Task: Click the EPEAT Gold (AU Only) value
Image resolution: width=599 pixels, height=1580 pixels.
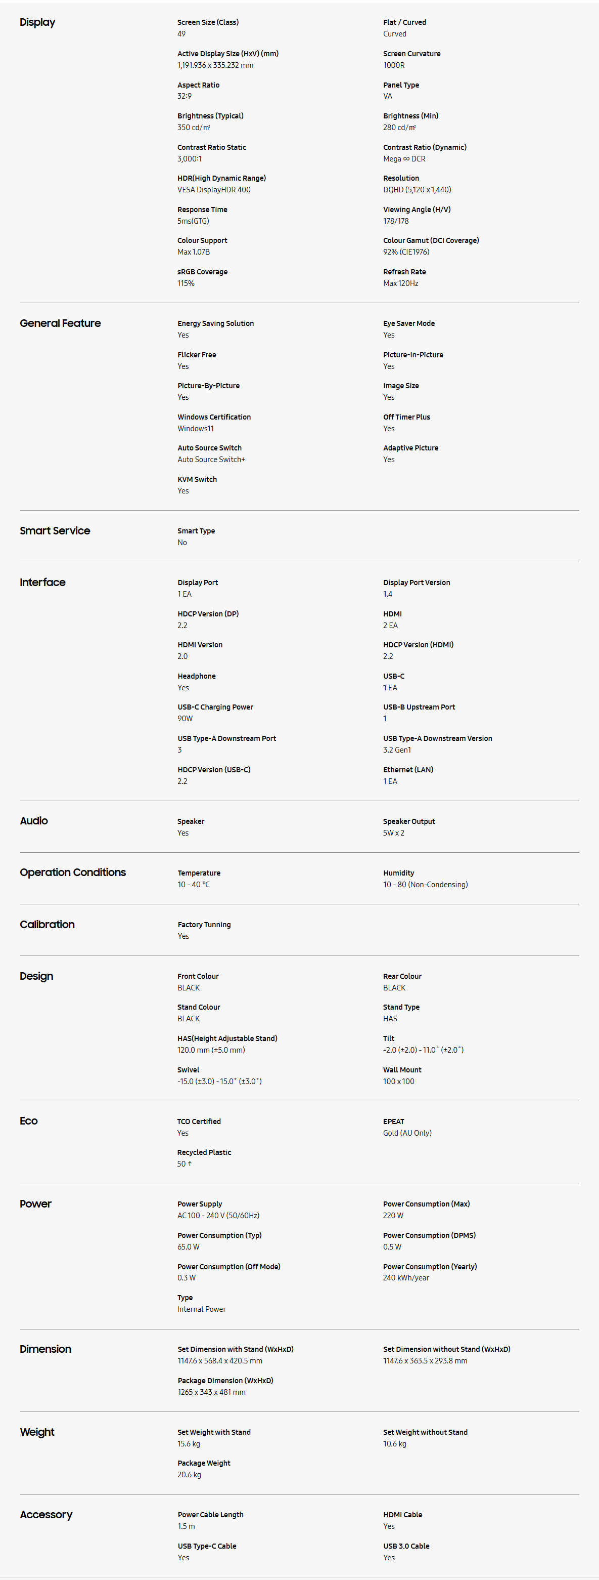Action: point(407,1133)
